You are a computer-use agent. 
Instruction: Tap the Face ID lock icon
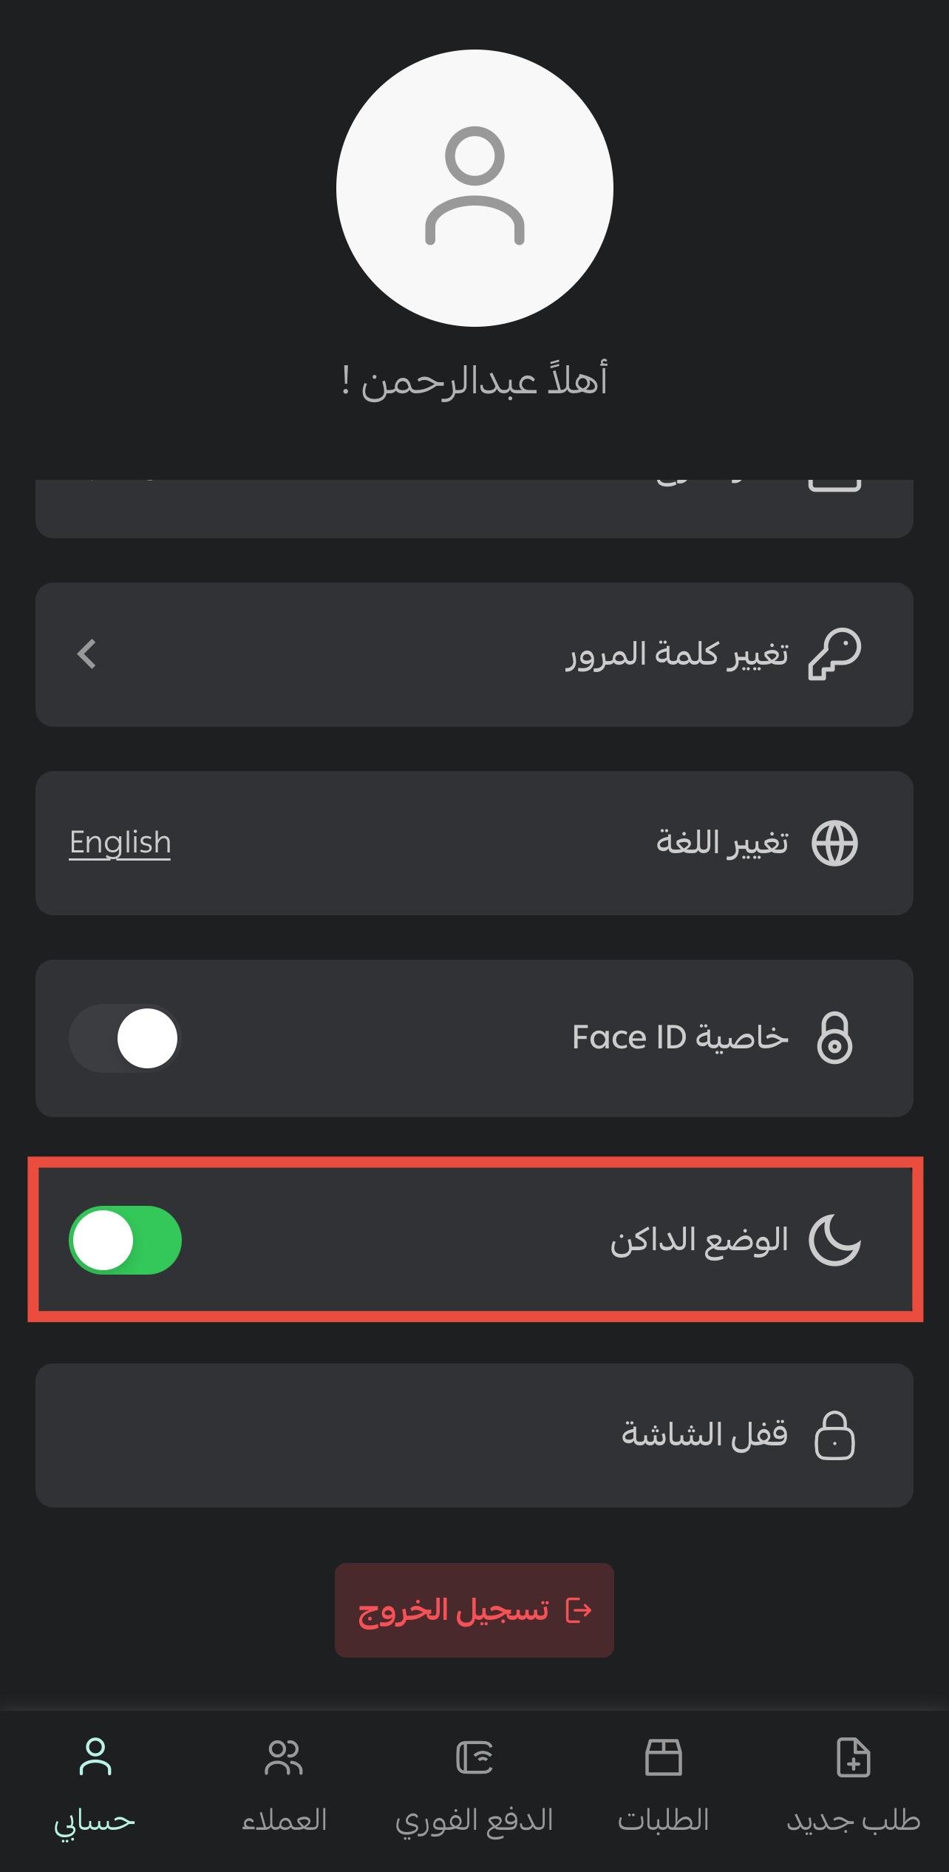835,1038
